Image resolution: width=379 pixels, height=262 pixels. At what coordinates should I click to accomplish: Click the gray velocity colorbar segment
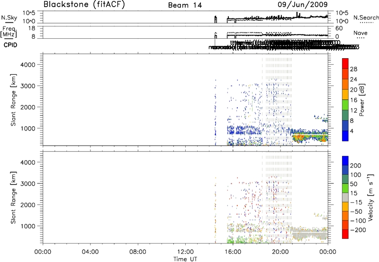[x=345, y=197]
